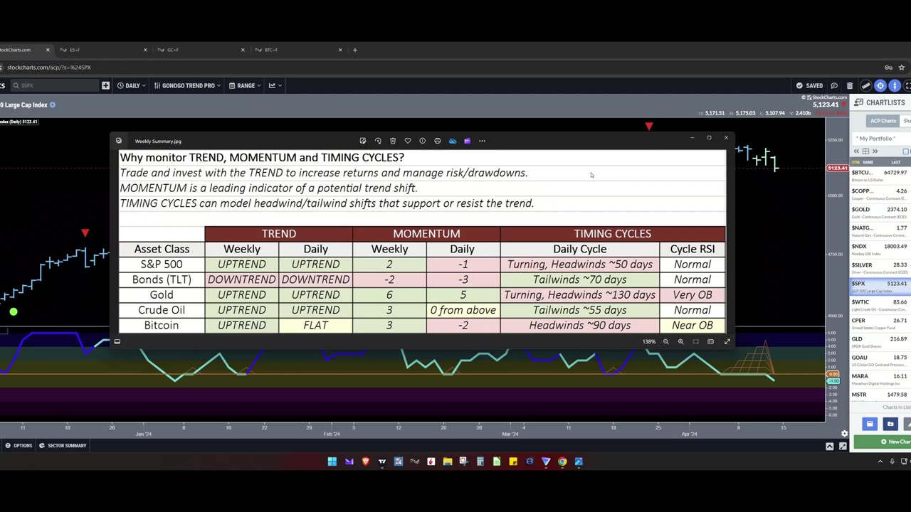Go to next chart with double-right arrow

coord(875,151)
